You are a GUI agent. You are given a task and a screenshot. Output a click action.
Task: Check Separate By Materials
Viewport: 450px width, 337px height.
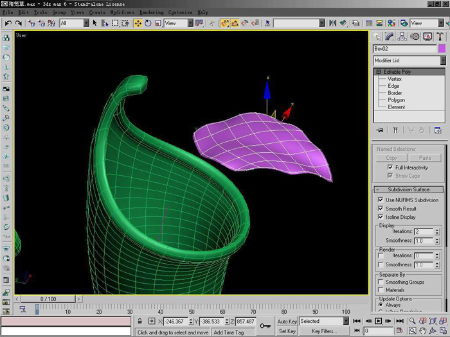381,289
